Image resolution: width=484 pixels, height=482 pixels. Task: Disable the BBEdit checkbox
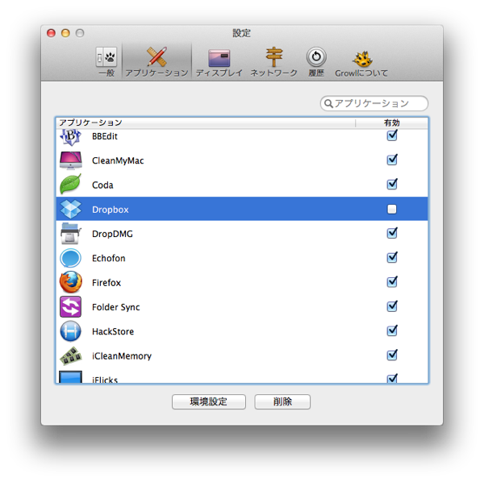[392, 135]
